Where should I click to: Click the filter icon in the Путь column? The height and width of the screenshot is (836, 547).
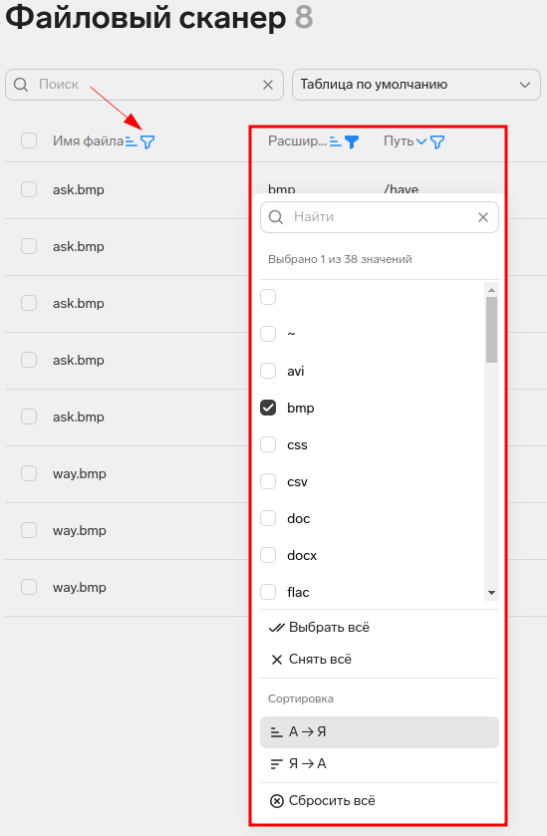click(x=437, y=141)
